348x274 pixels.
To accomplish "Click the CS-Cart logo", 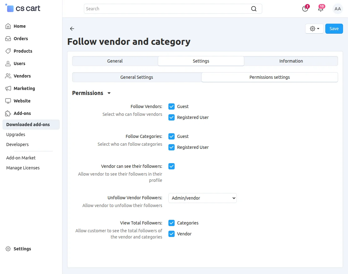I will 23,8.
